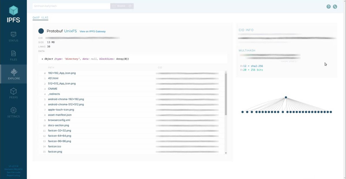
Task: Open favicon-64×64.png entry
Action: pos(59,136)
